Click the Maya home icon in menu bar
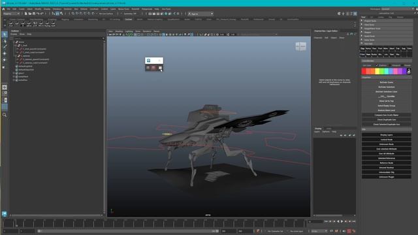Screen dimensions: 418x235 click(x=3, y=9)
